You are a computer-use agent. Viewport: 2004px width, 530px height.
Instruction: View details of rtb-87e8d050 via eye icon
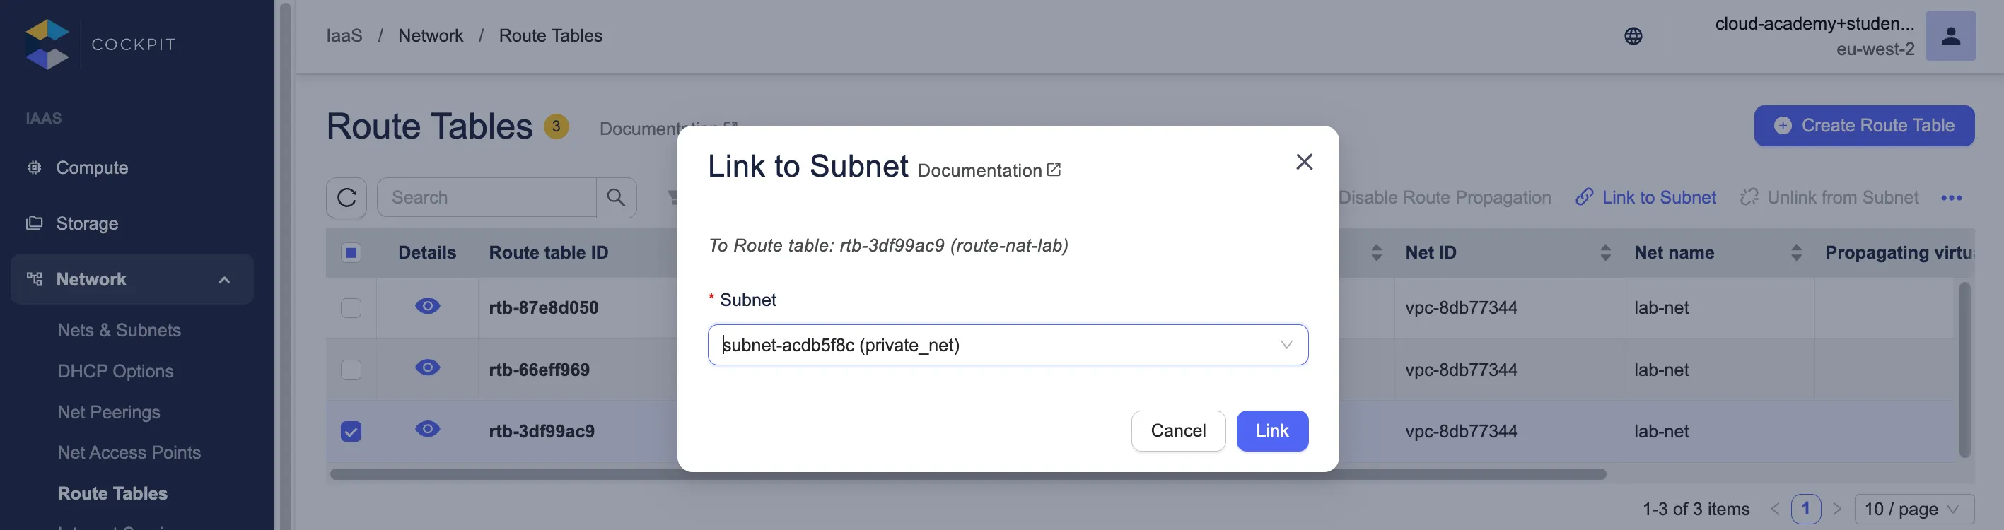(427, 306)
